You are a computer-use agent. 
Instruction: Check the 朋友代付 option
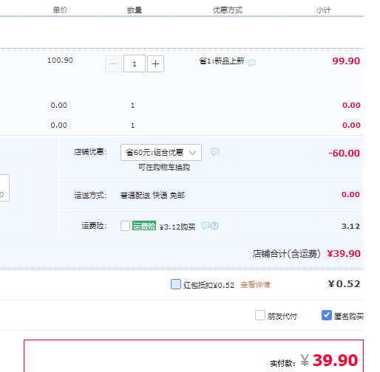260,315
